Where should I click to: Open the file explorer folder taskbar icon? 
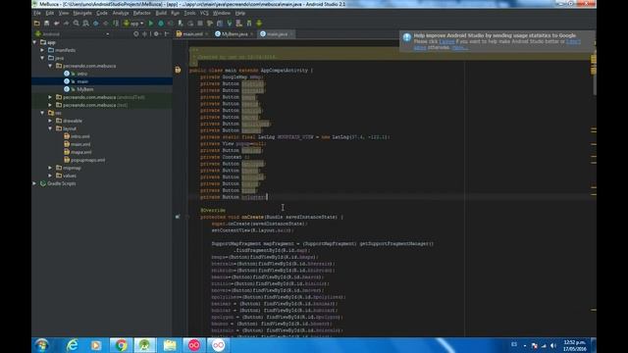170,345
